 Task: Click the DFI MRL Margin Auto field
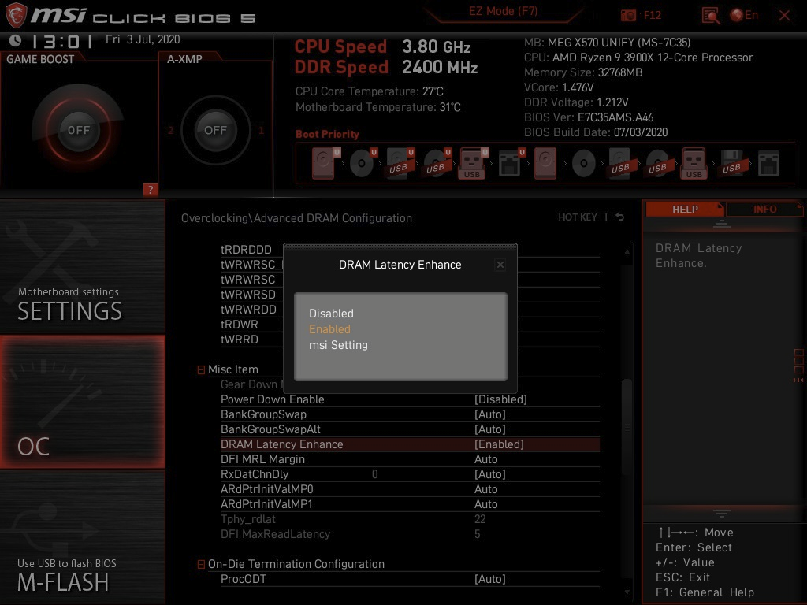tap(485, 459)
